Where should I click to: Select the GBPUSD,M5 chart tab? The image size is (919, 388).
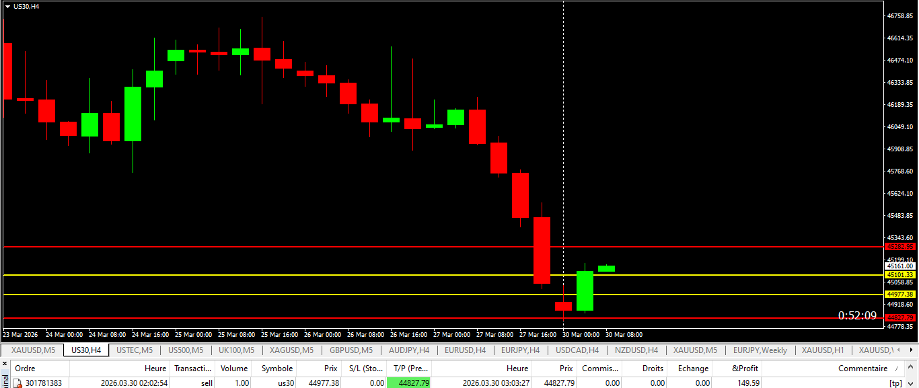pos(351,350)
